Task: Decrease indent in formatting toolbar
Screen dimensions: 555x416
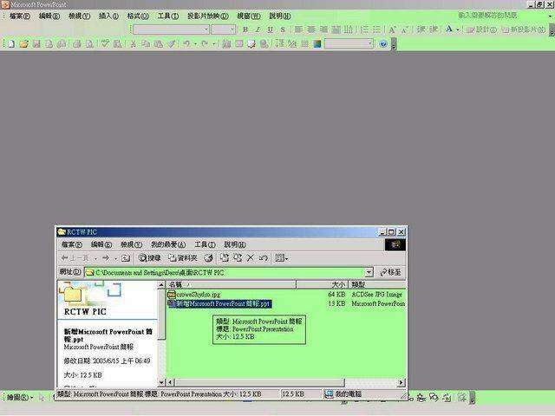Action: pyautogui.click(x=421, y=29)
